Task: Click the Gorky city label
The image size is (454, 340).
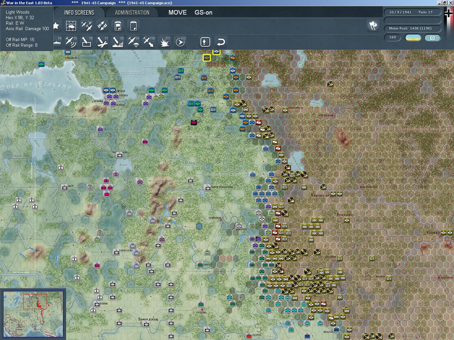Action: pos(434,232)
